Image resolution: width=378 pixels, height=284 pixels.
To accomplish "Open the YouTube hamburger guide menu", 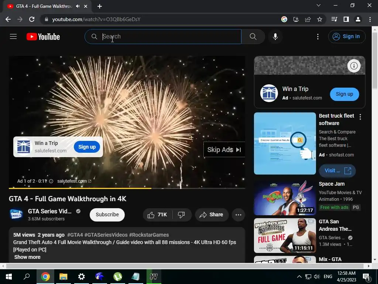I will pos(13,37).
